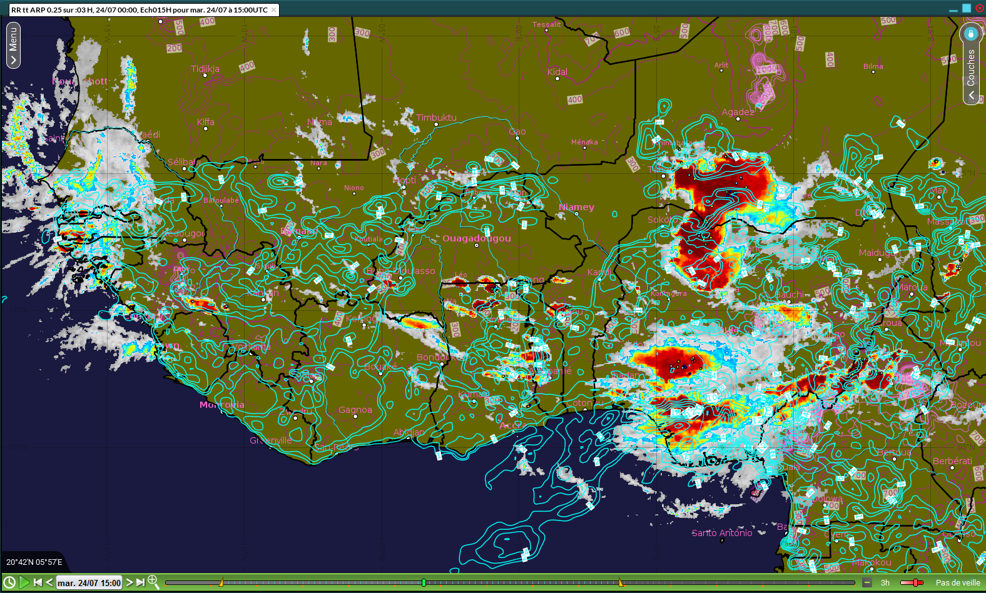Image resolution: width=986 pixels, height=593 pixels.
Task: Click the Bilma city label
Action: [x=873, y=66]
